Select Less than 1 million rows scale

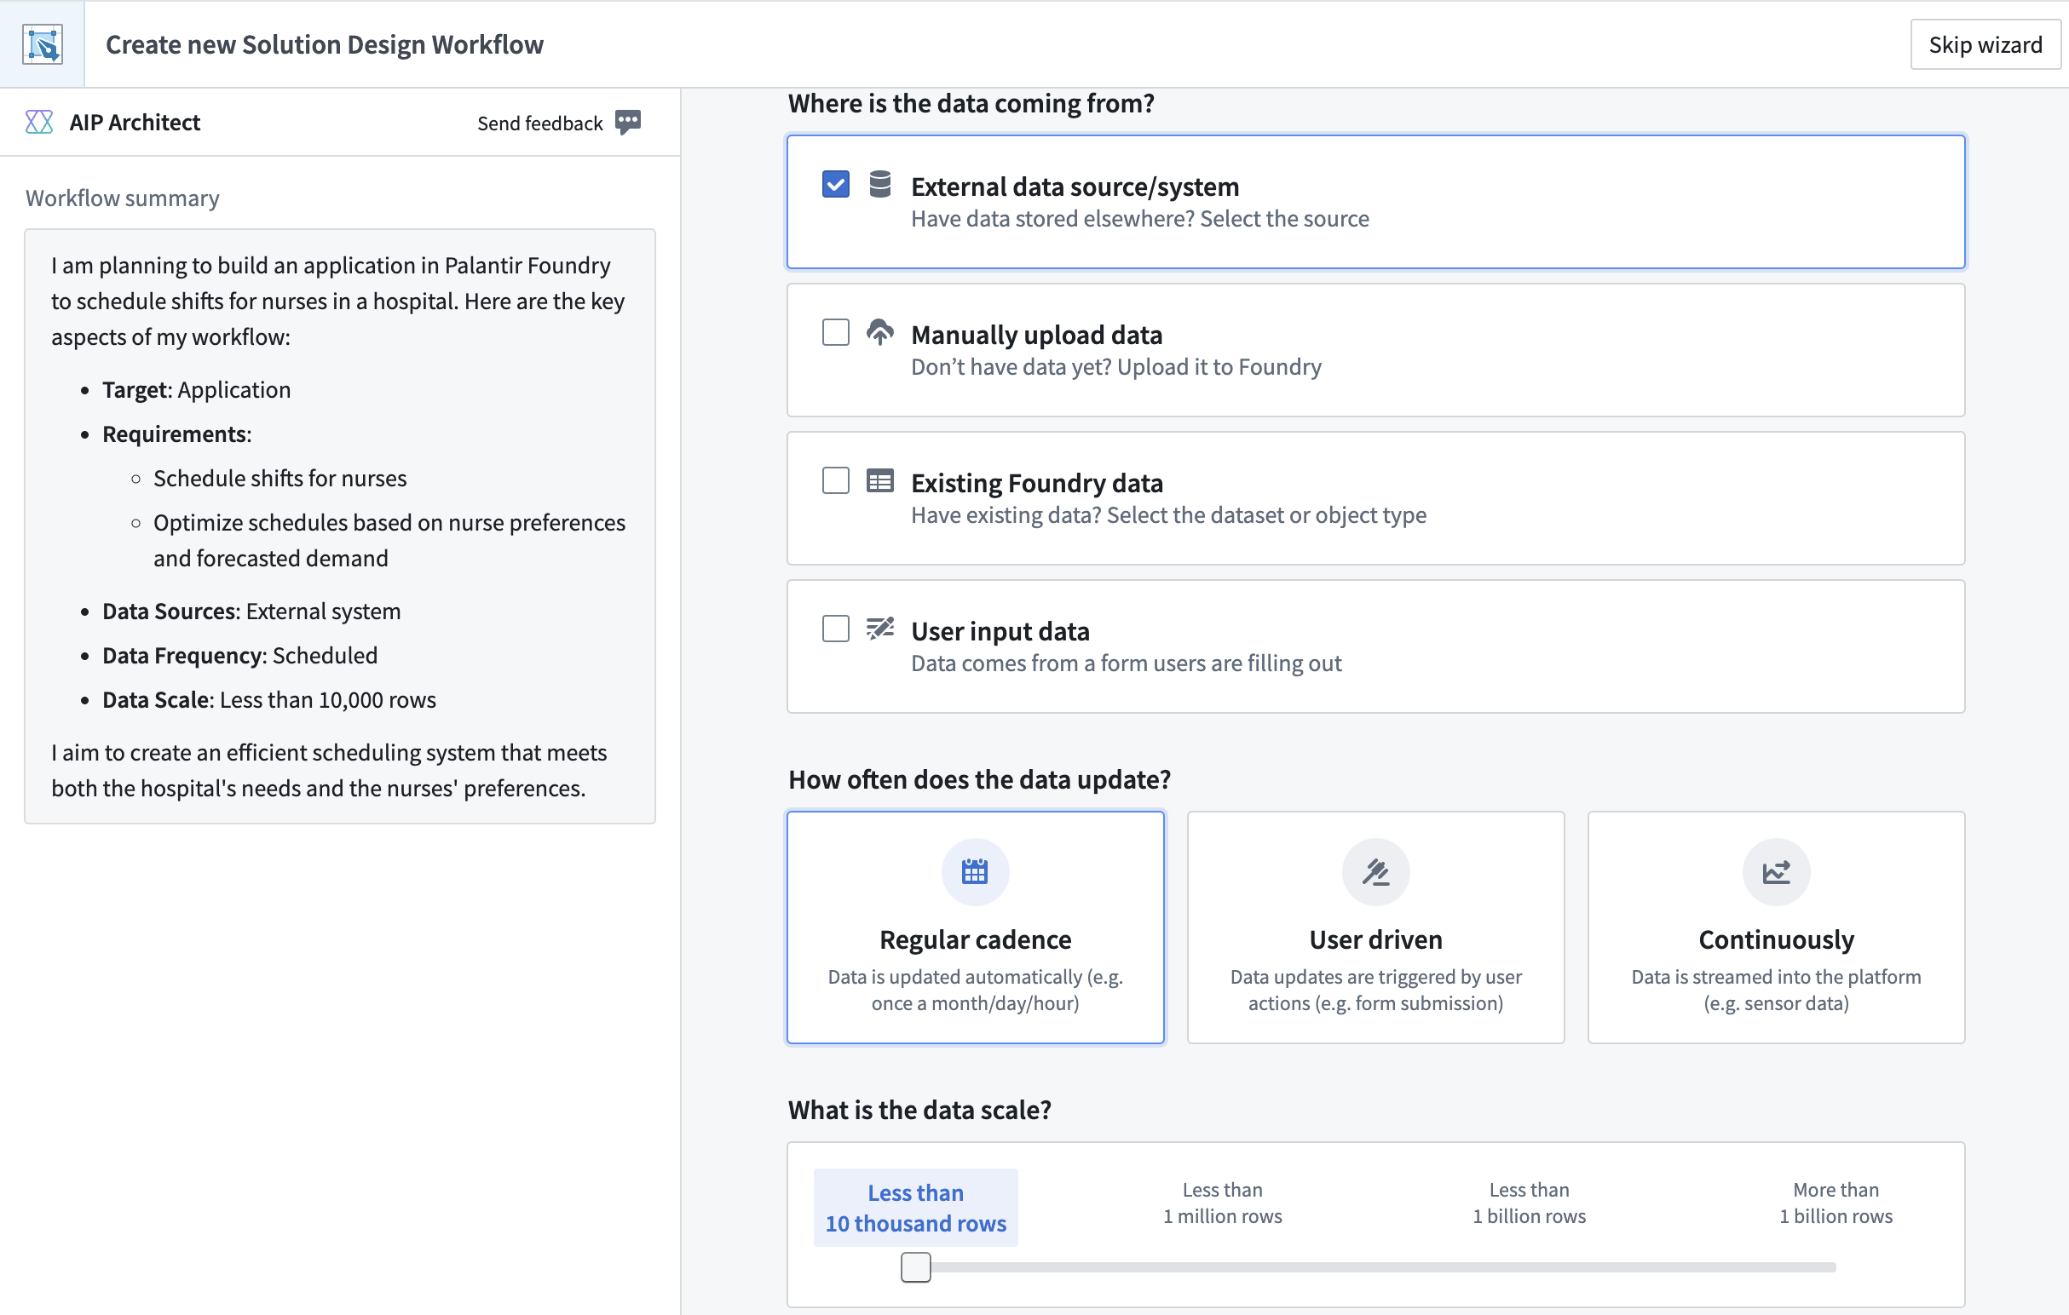(x=1223, y=1203)
